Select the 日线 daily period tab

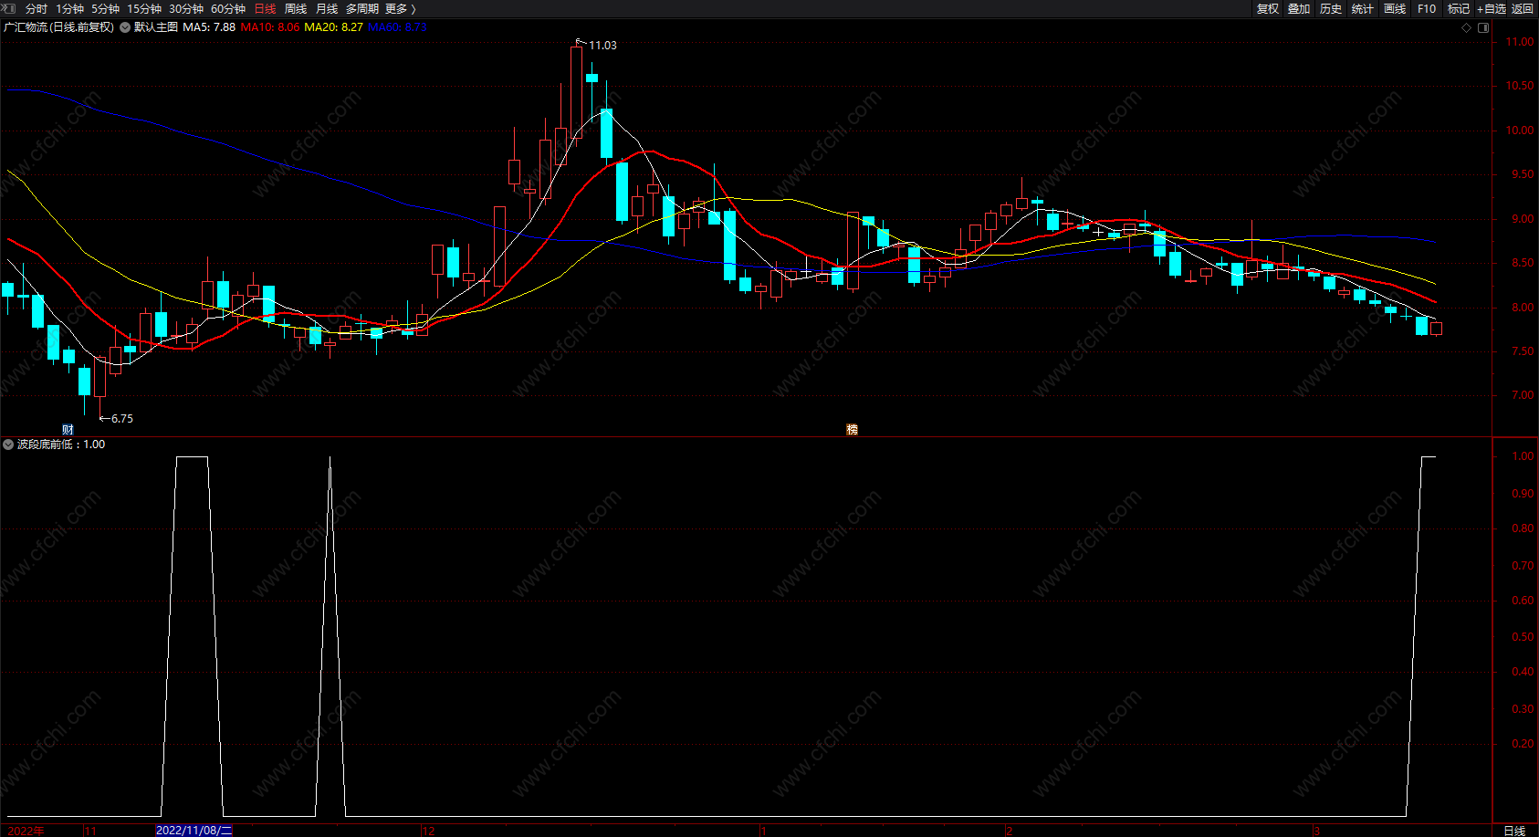pyautogui.click(x=265, y=9)
